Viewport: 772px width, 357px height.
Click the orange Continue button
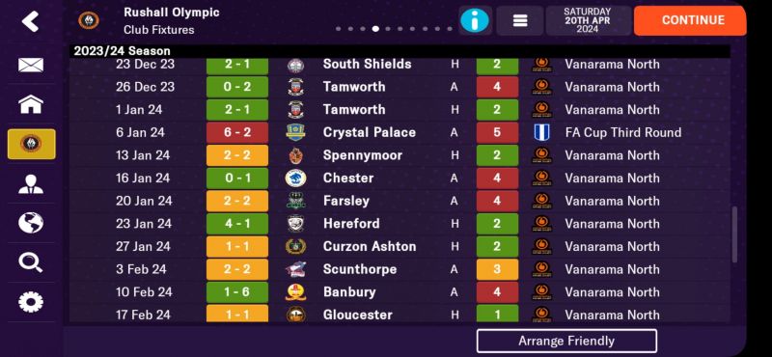[690, 20]
